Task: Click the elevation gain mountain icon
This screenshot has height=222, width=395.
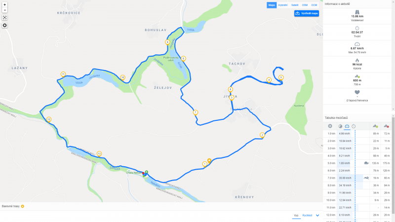Action: pos(375,126)
